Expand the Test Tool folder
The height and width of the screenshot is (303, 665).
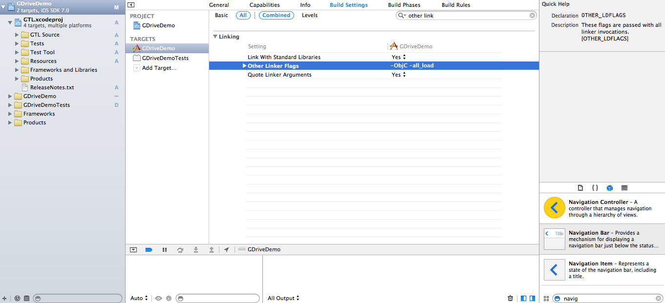pos(17,52)
